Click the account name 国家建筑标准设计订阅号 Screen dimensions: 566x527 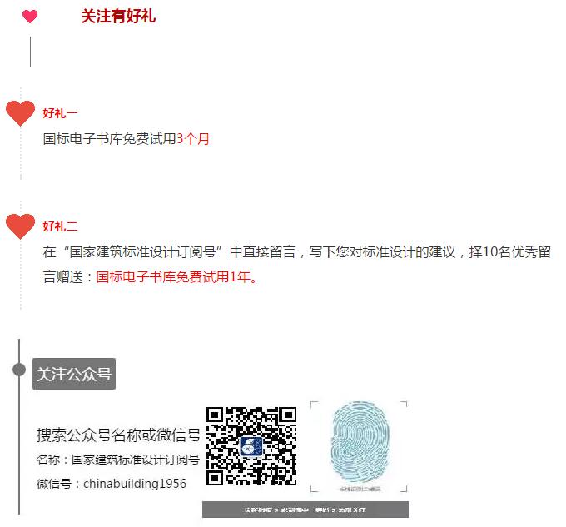(136, 460)
